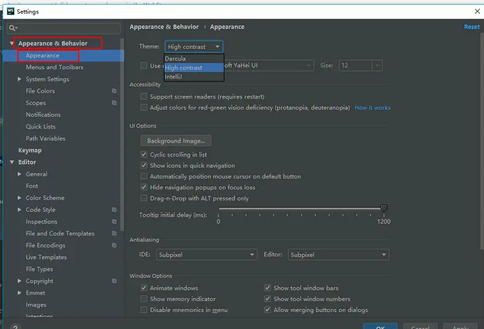Screen dimensions: 484x329
Task: Open the How it works link
Action: click(372, 107)
